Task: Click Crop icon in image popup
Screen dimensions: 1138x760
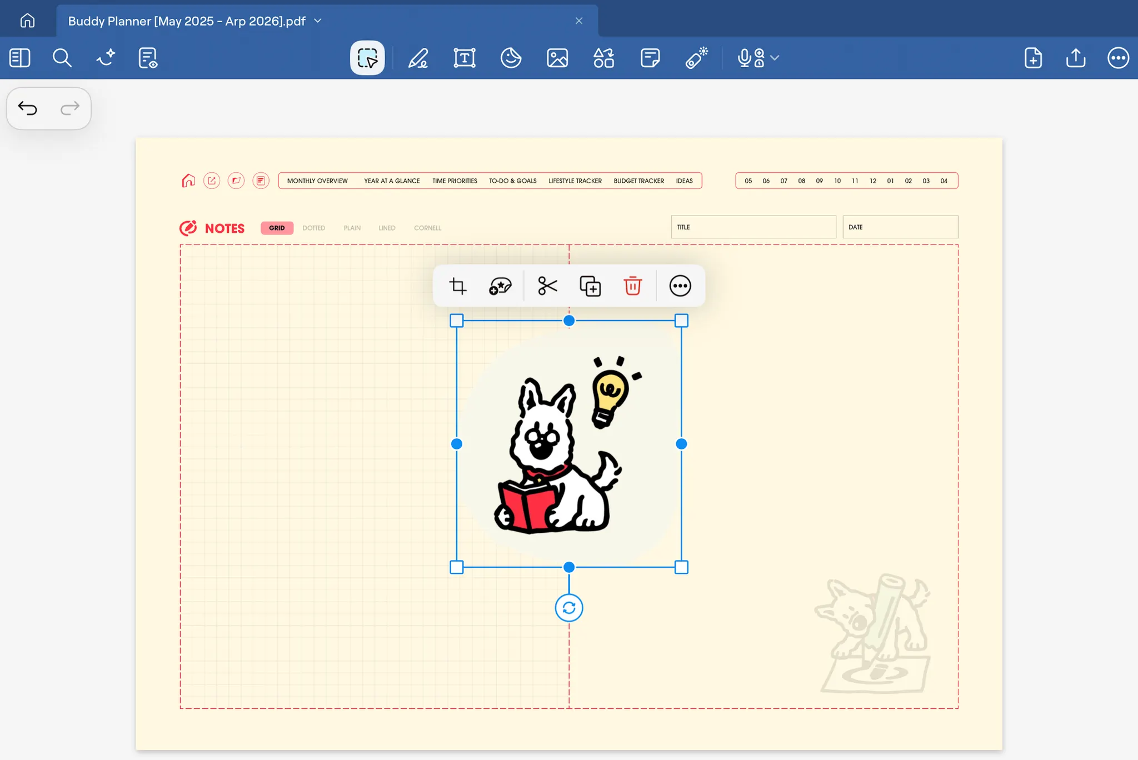Action: 458,286
